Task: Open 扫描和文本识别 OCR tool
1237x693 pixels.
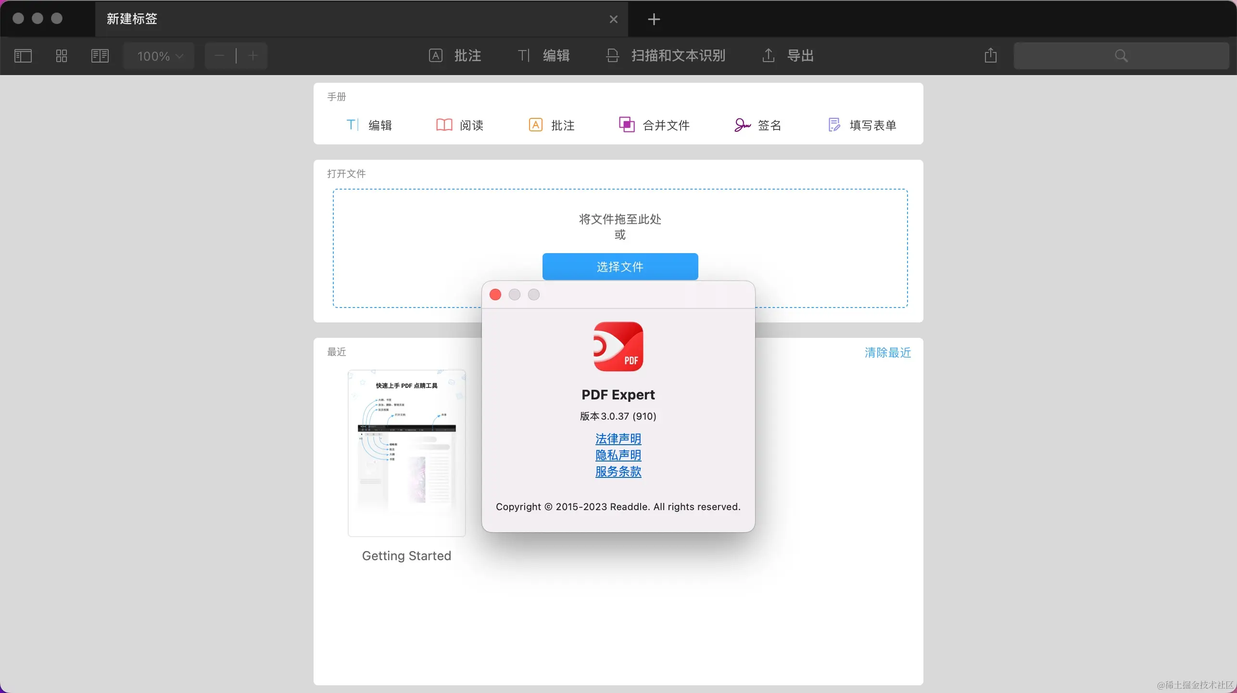Action: pyautogui.click(x=666, y=56)
